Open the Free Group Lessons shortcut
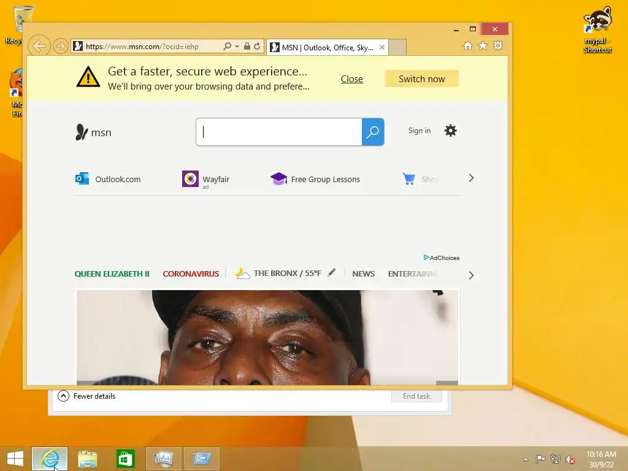This screenshot has height=471, width=628. coord(316,179)
